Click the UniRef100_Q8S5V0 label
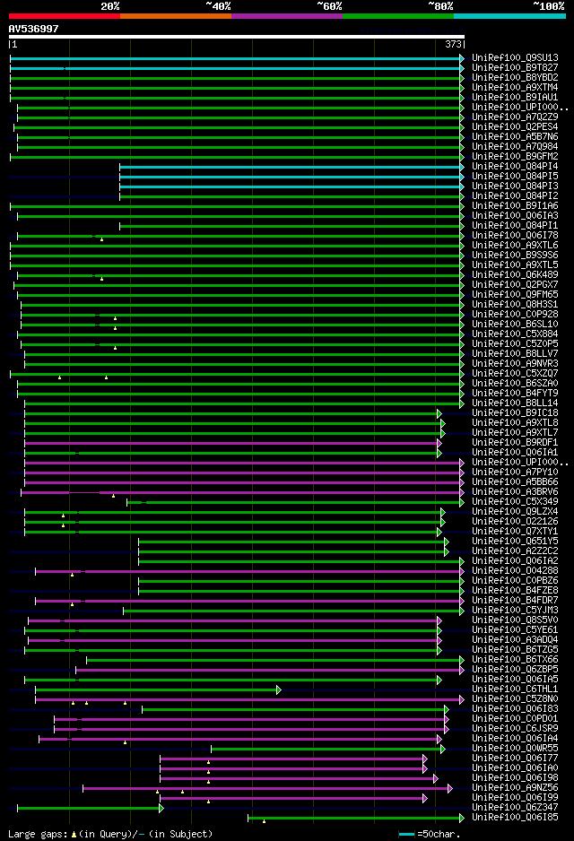 (x=515, y=620)
